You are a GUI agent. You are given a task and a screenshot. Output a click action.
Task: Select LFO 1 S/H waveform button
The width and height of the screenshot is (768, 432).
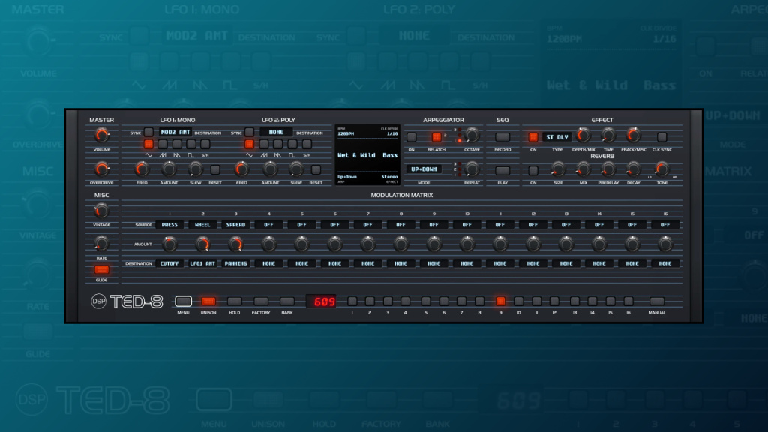tap(205, 144)
